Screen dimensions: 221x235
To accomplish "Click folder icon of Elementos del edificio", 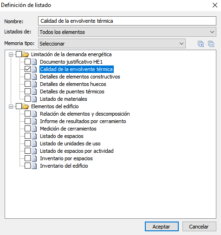I will [26, 106].
